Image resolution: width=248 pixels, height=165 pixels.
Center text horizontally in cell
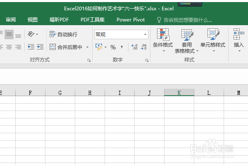[x=9, y=47]
